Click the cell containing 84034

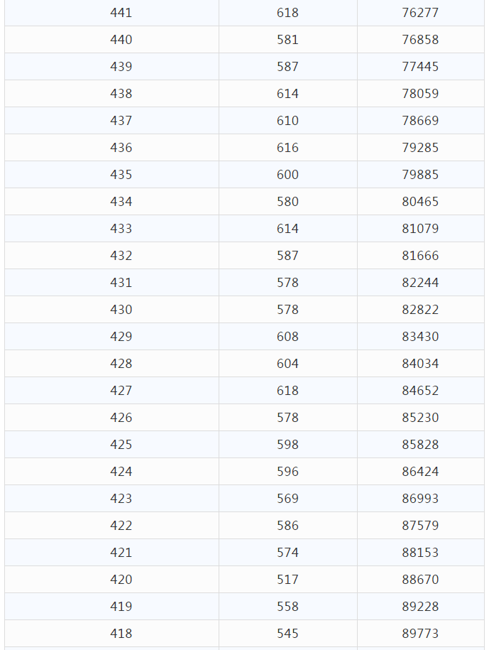(x=420, y=364)
